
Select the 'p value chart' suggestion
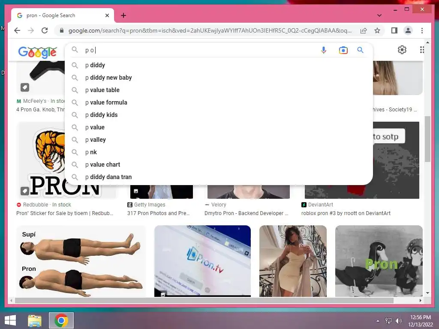click(218, 164)
